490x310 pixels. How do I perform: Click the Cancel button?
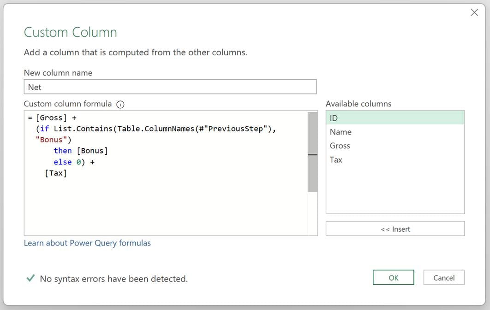pos(444,278)
